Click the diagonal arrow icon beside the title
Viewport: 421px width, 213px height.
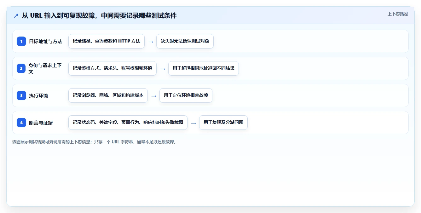click(x=16, y=15)
